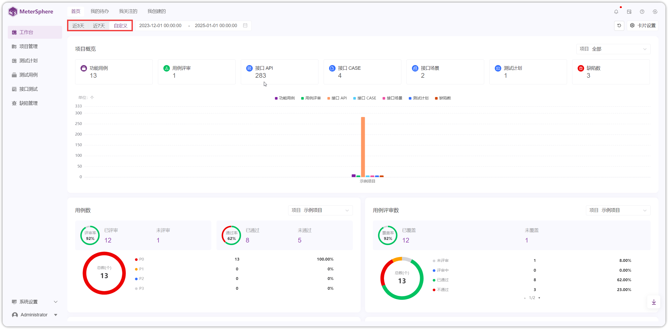
Task: Click the help question mark icon
Action: pos(642,12)
